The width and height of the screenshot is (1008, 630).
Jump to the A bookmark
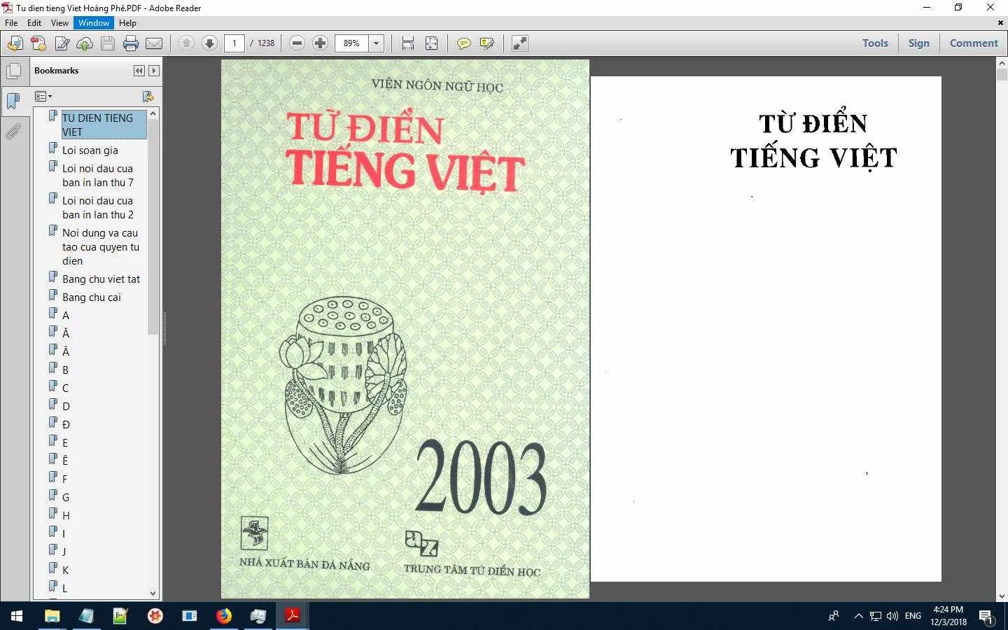[x=65, y=315]
